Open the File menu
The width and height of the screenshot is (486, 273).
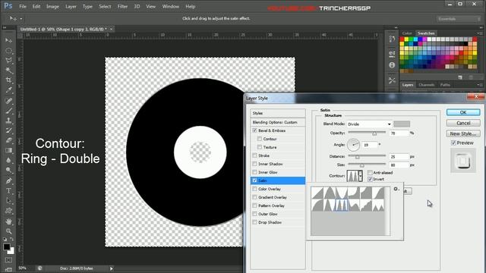pyautogui.click(x=23, y=6)
